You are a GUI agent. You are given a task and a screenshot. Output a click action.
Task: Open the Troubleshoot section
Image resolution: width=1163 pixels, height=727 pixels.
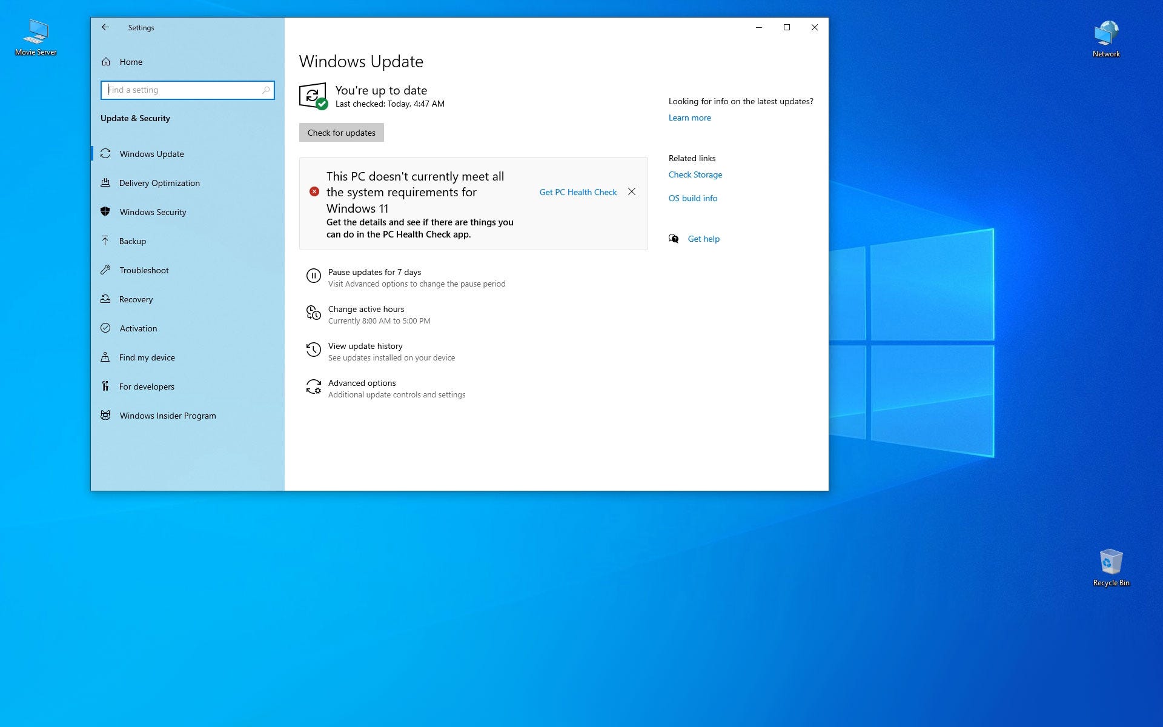(x=188, y=270)
